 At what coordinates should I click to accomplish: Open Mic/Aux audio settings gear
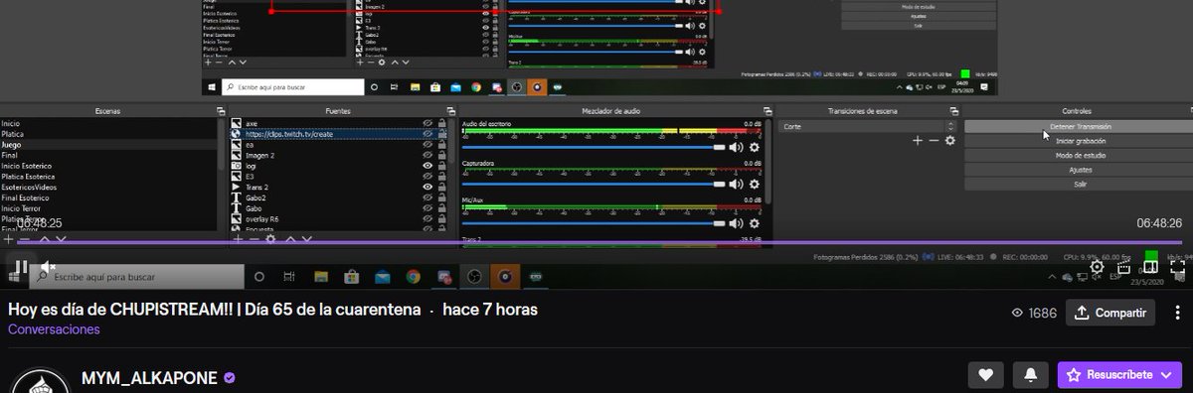754,223
